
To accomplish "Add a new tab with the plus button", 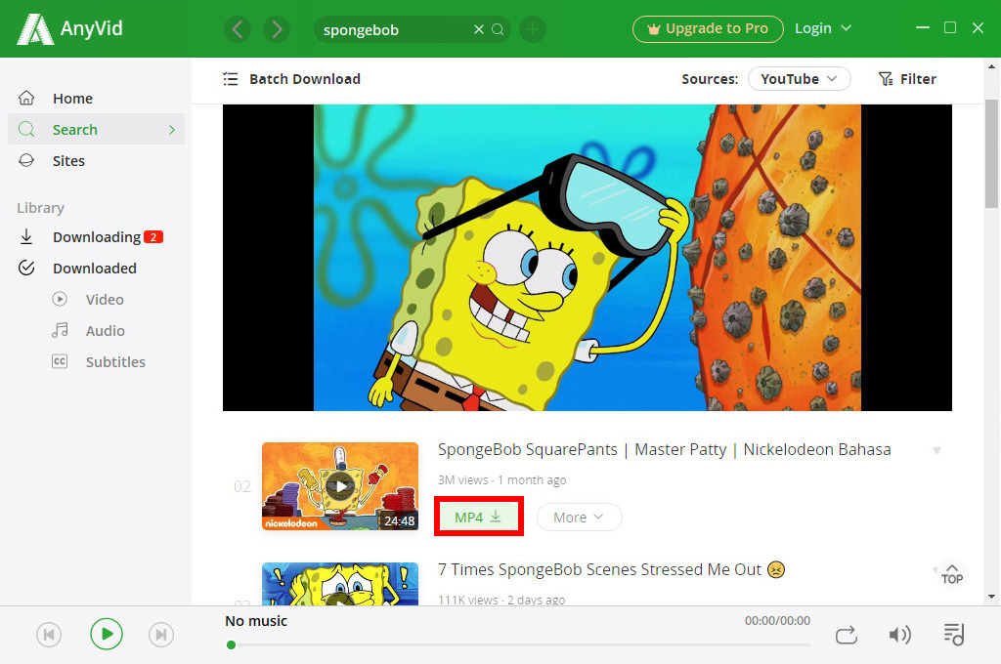I will 533,29.
